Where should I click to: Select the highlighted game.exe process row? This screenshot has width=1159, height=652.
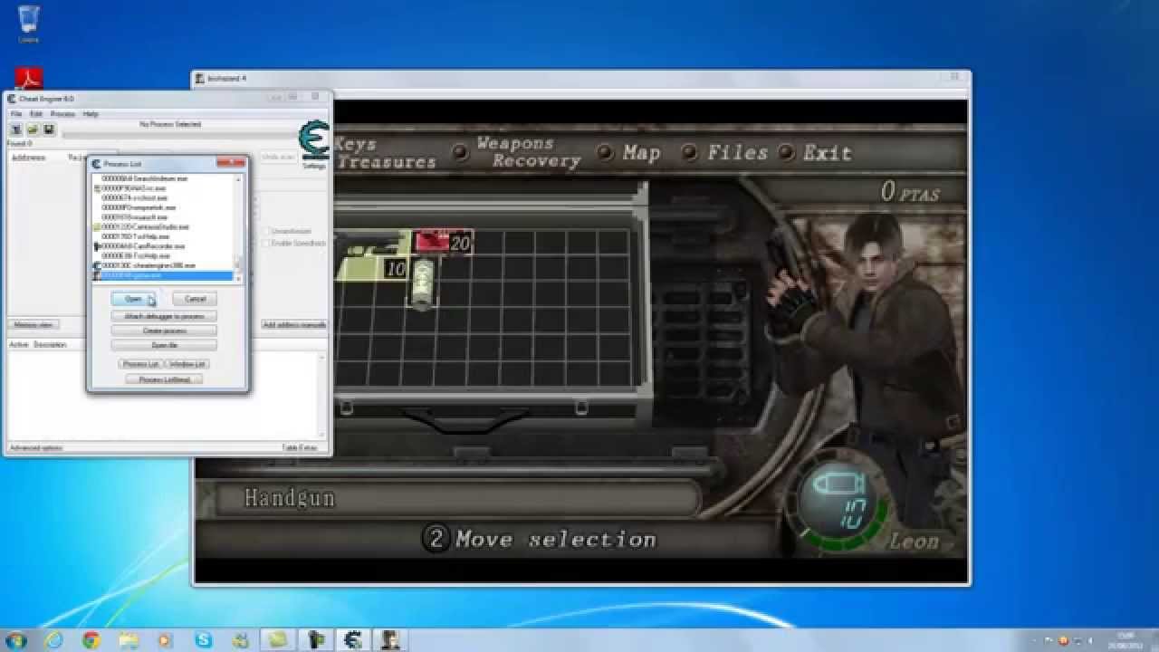[x=164, y=275]
